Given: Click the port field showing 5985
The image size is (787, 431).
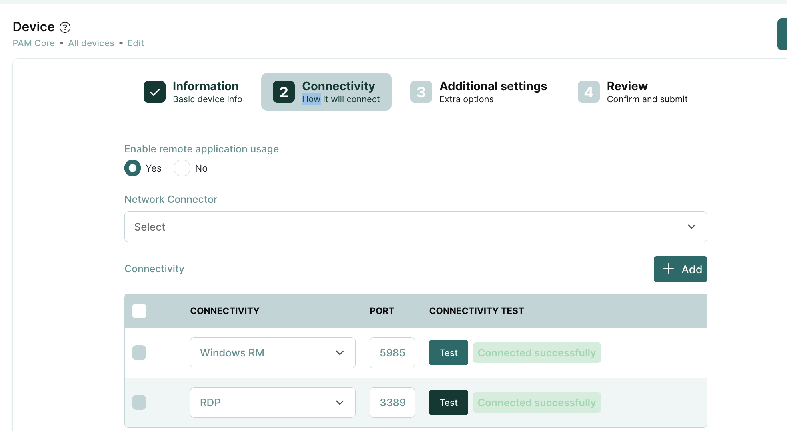Looking at the screenshot, I should tap(392, 353).
